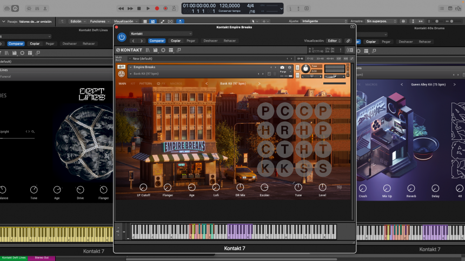Switch to the MAIN tab in Empire Breaks
This screenshot has width=465, height=261.
[122, 84]
